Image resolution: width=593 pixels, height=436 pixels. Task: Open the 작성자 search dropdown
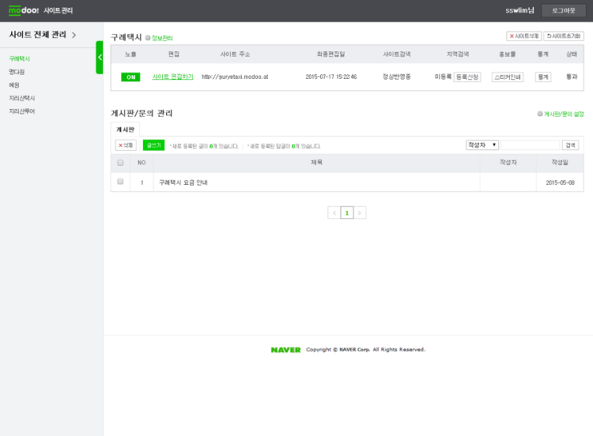482,145
